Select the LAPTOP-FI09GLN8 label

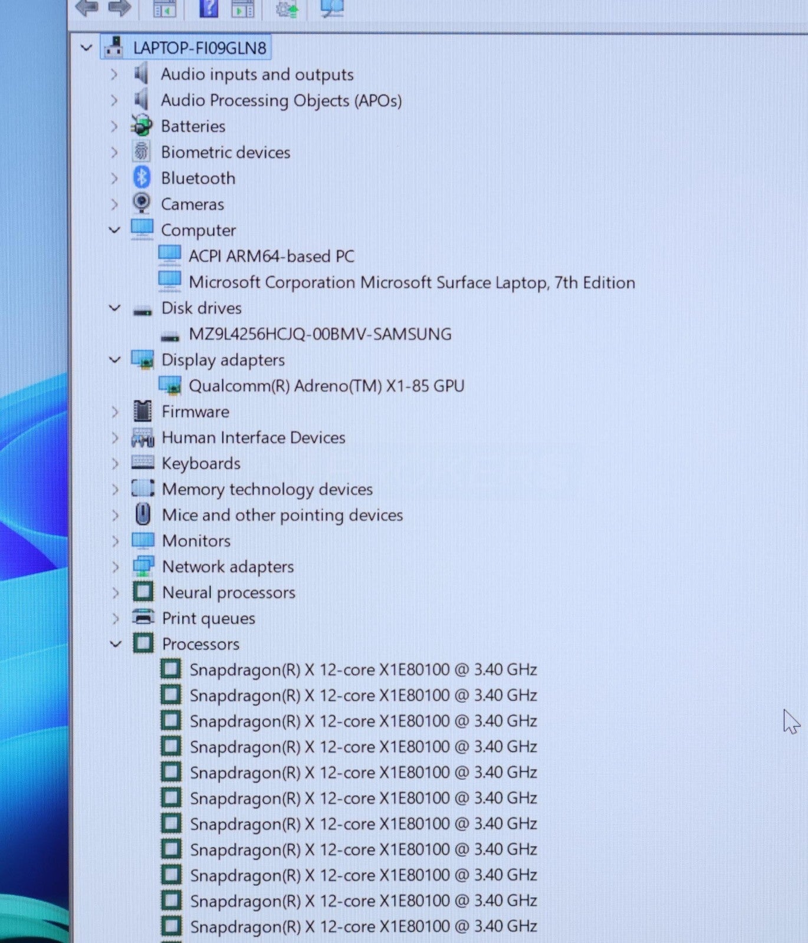[x=199, y=48]
